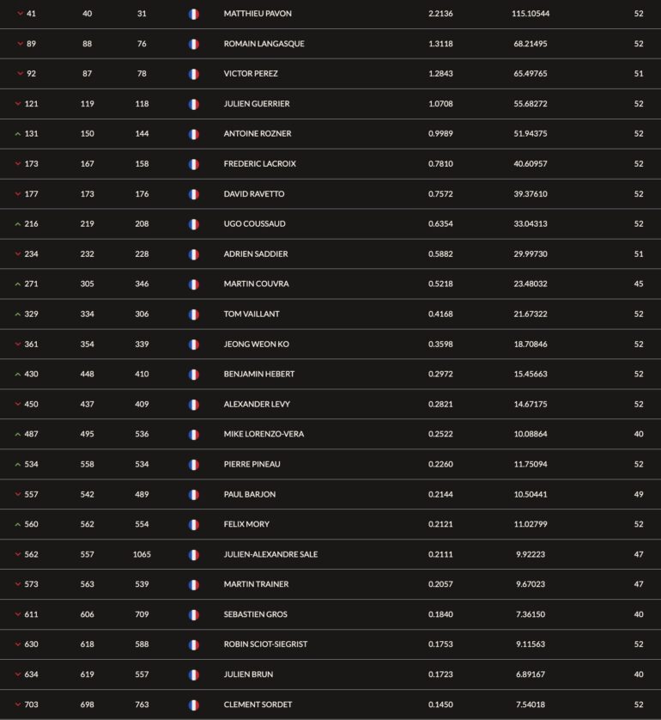Select the flag icon in Antoine Rozner's row
The image size is (661, 720).
(x=193, y=134)
